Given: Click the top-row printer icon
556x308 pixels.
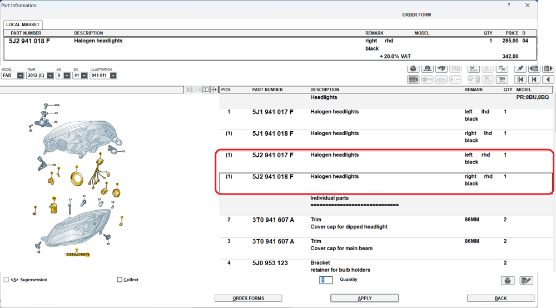Looking at the screenshot, I should pos(413,69).
